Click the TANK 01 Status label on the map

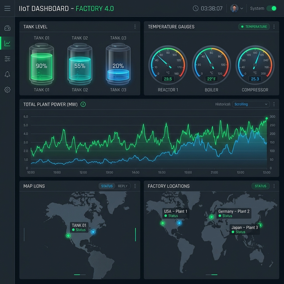click(x=79, y=227)
